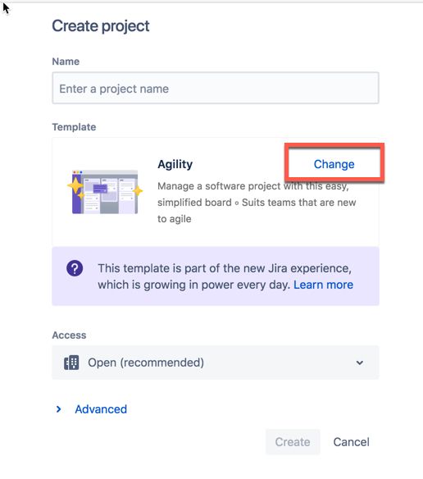This screenshot has width=423, height=479.
Task: Click the building icon in Access field
Action: pyautogui.click(x=71, y=363)
